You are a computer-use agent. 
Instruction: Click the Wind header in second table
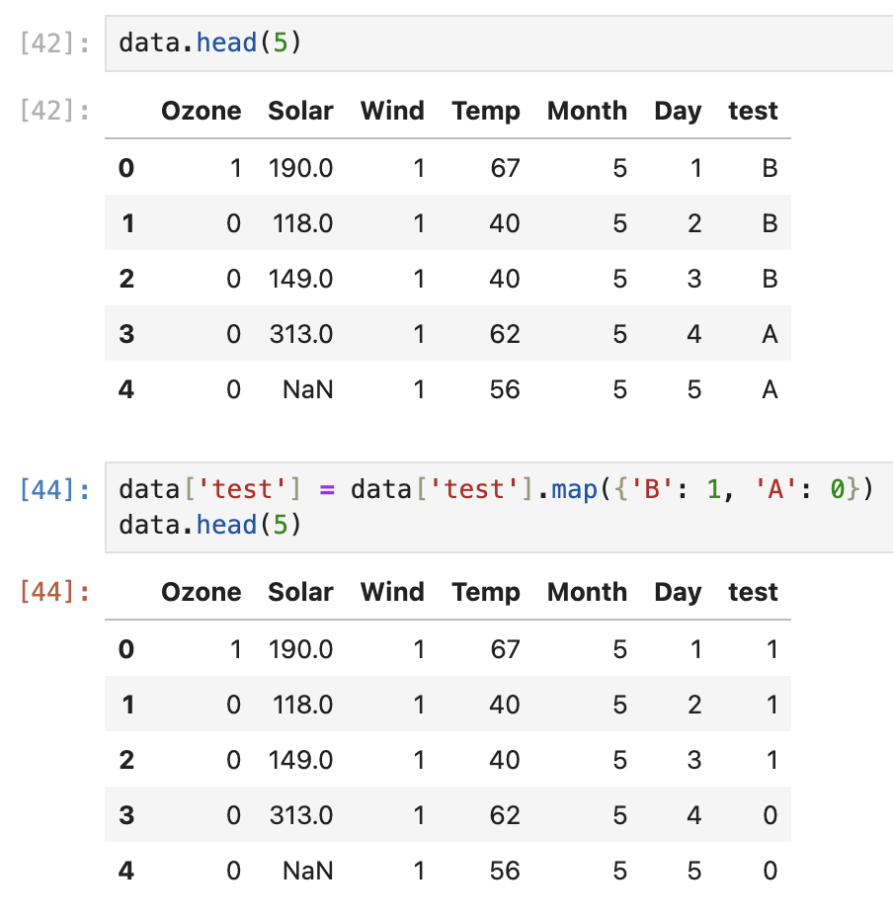[392, 592]
